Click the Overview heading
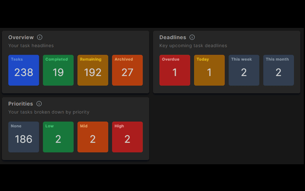 21,37
